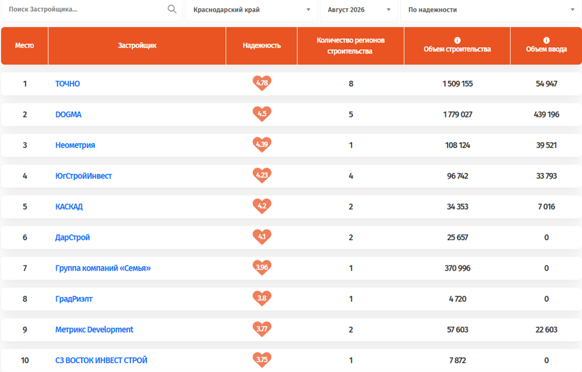This screenshot has height=372, width=582.
Task: Click construction volume value 1 779 027
Action: [x=457, y=114]
